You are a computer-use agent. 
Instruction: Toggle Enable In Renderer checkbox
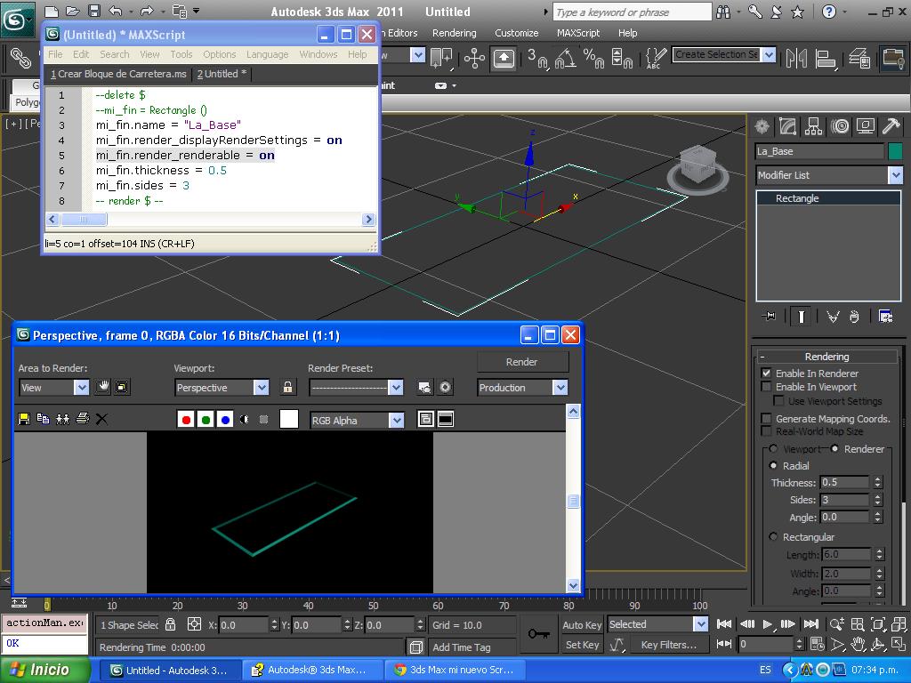(x=766, y=373)
